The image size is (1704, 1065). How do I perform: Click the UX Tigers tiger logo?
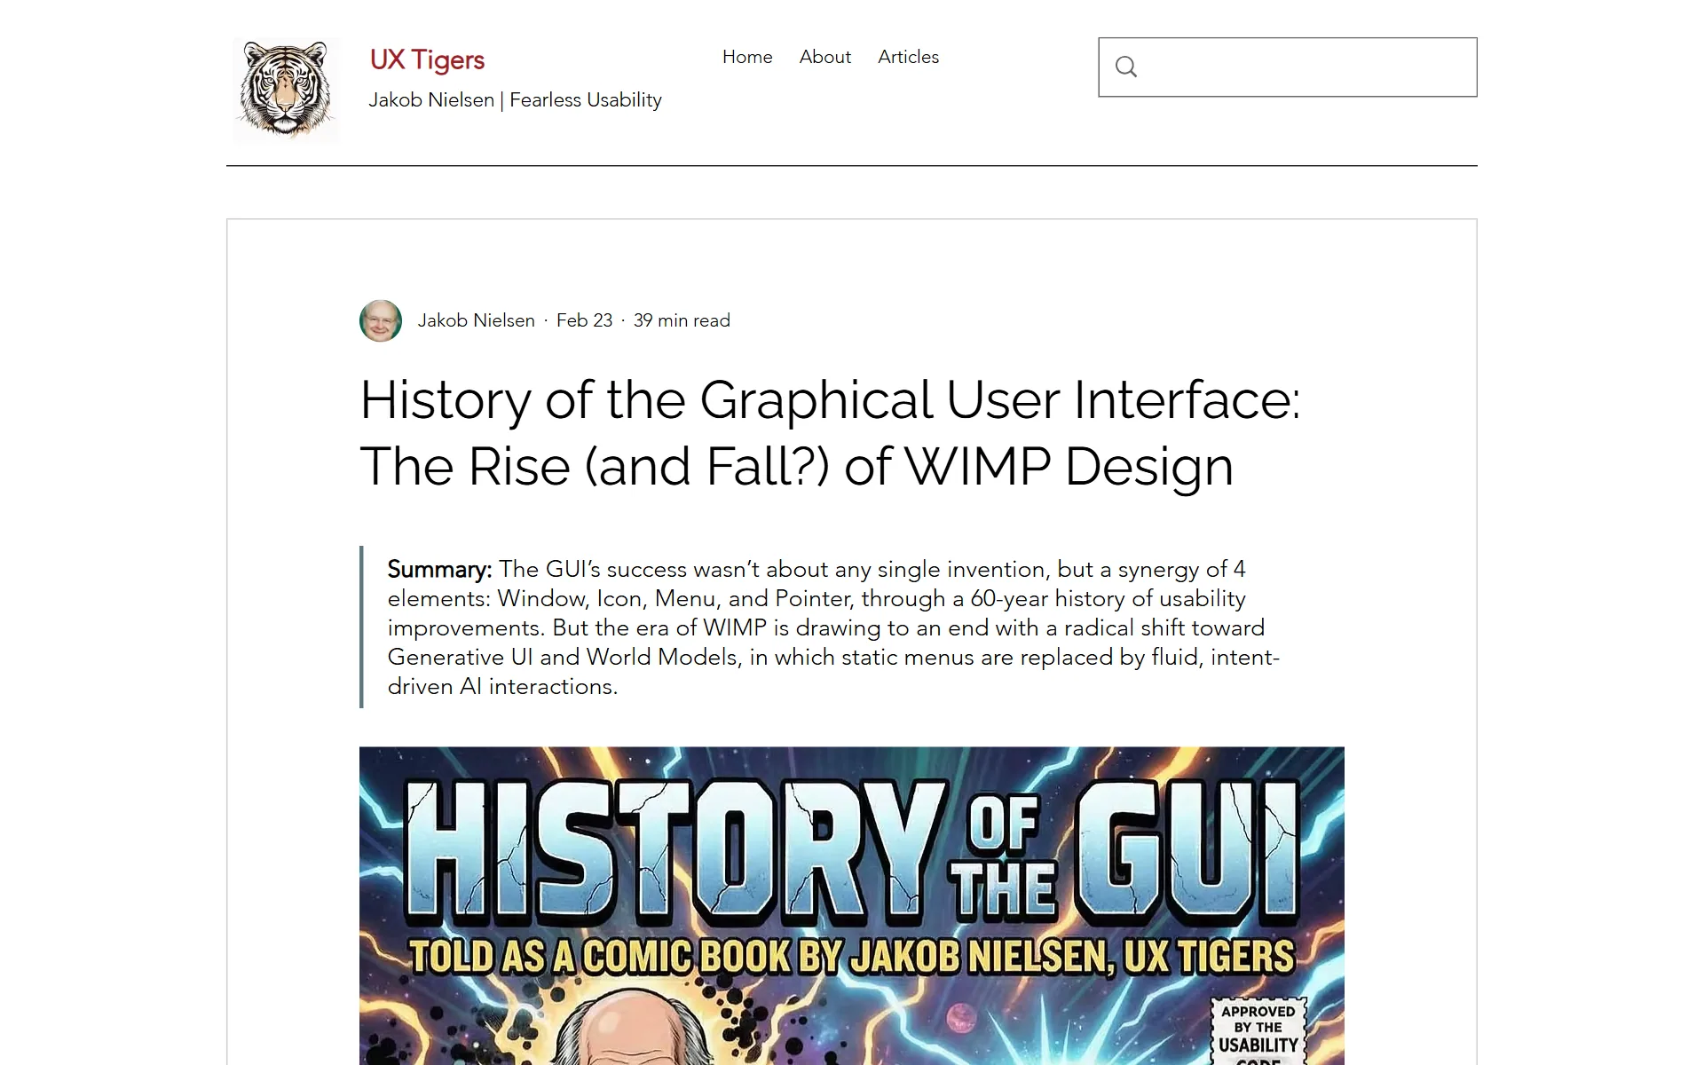(286, 91)
